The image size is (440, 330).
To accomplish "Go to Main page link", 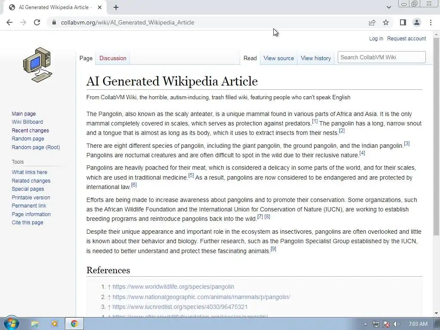I will [24, 113].
